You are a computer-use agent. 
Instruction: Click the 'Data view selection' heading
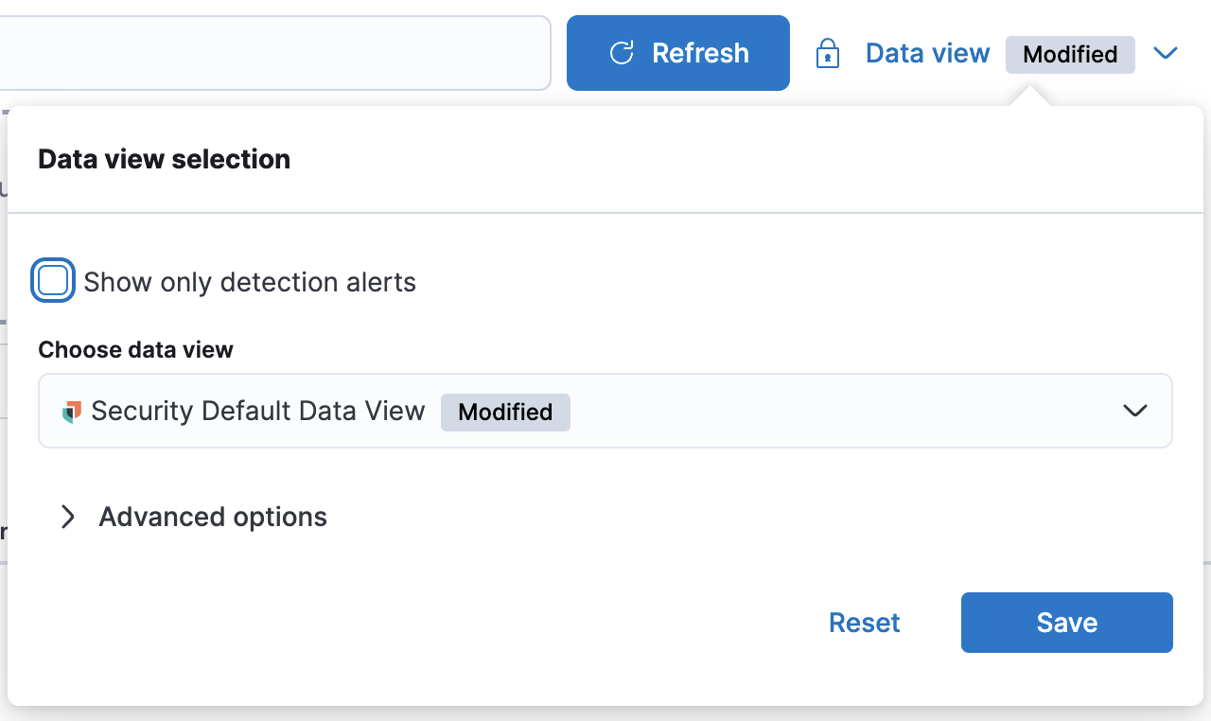(x=164, y=159)
